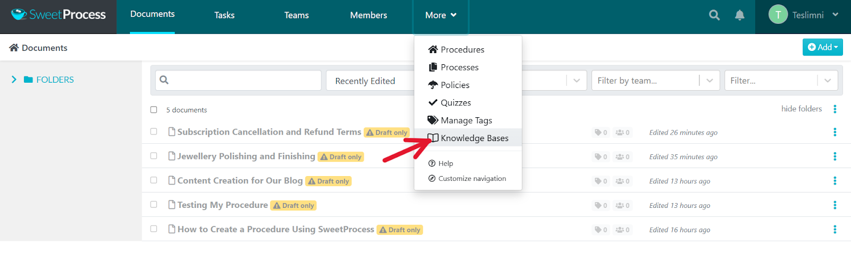Open kebab menu beside hide folders
Image resolution: width=851 pixels, height=280 pixels.
(x=835, y=109)
